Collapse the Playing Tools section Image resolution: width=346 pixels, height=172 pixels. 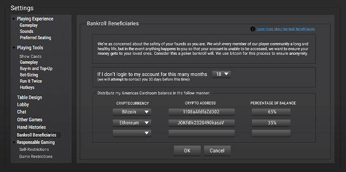point(14,48)
